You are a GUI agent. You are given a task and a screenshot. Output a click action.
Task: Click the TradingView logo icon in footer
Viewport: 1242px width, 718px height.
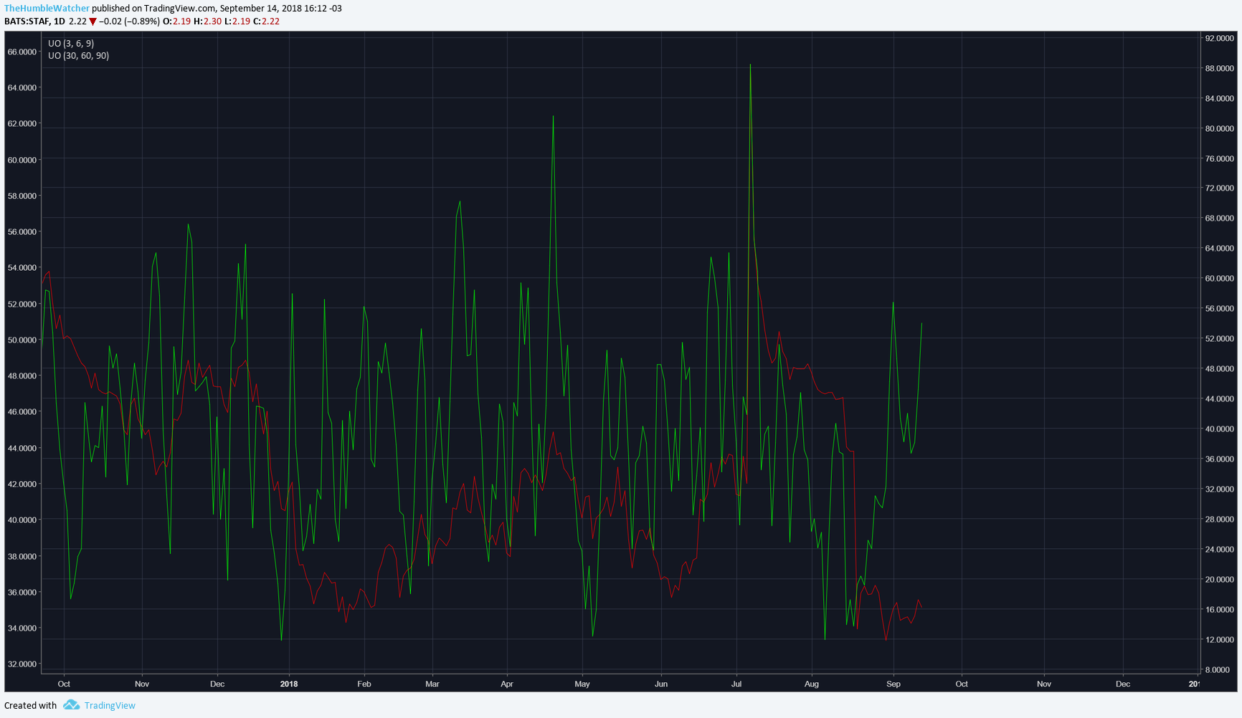click(71, 705)
